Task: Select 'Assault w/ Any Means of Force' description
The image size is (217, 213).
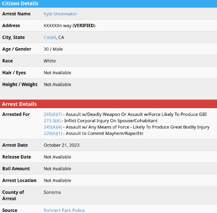Action: pos(137,127)
